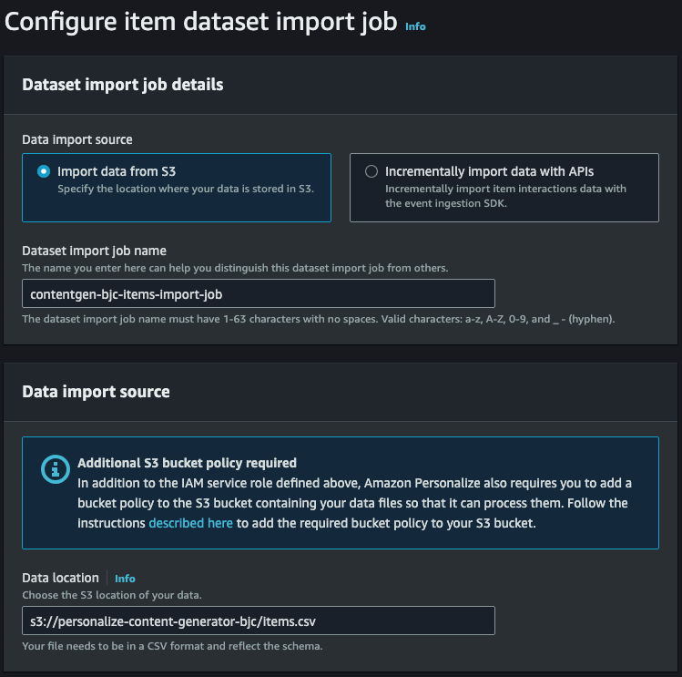
Task: Click the Data import source label above the radio tiles
Action: [77, 139]
